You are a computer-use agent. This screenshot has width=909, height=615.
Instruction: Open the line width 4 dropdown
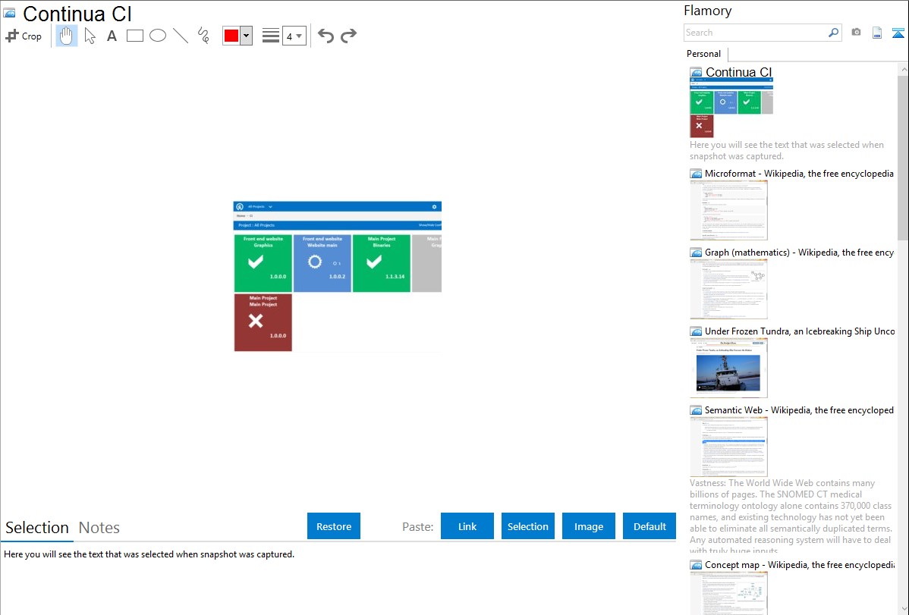tap(294, 36)
